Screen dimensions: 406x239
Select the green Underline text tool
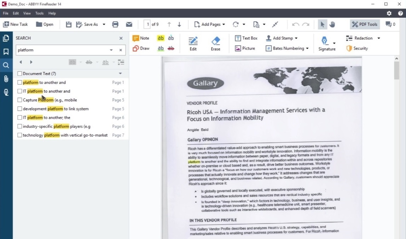[x=161, y=49]
